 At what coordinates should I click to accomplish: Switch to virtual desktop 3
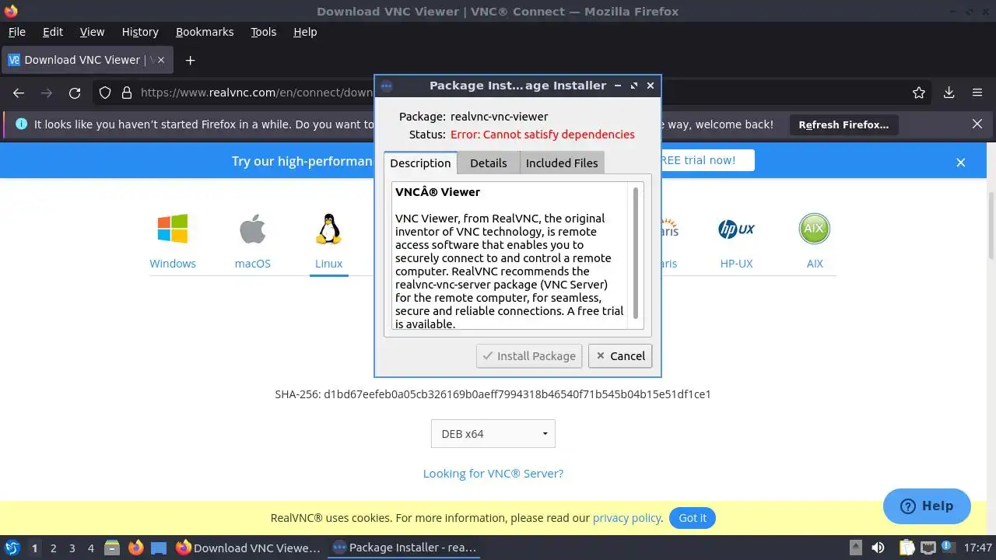click(x=72, y=548)
